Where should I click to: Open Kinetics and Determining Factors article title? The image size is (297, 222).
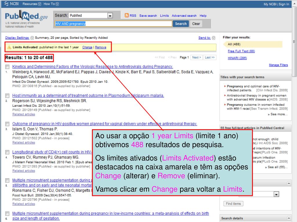coord(93,67)
